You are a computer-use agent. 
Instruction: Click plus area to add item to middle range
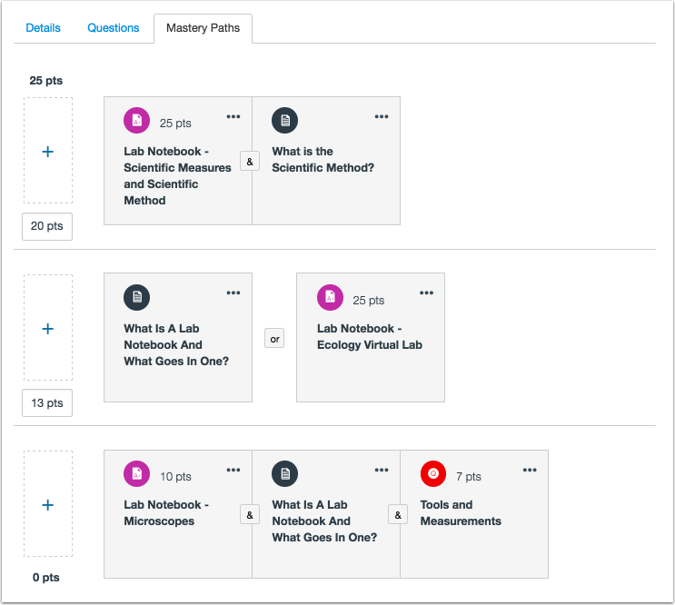pos(48,329)
